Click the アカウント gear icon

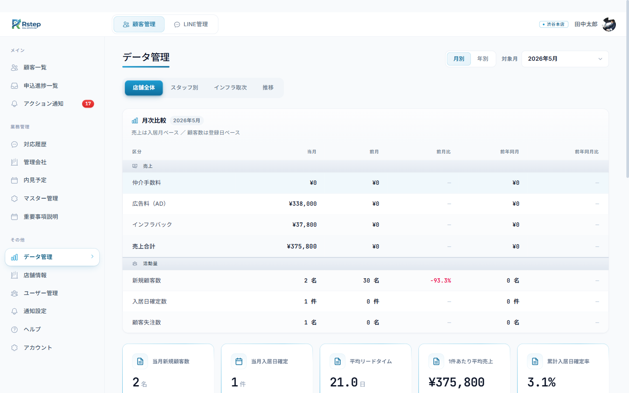point(14,348)
